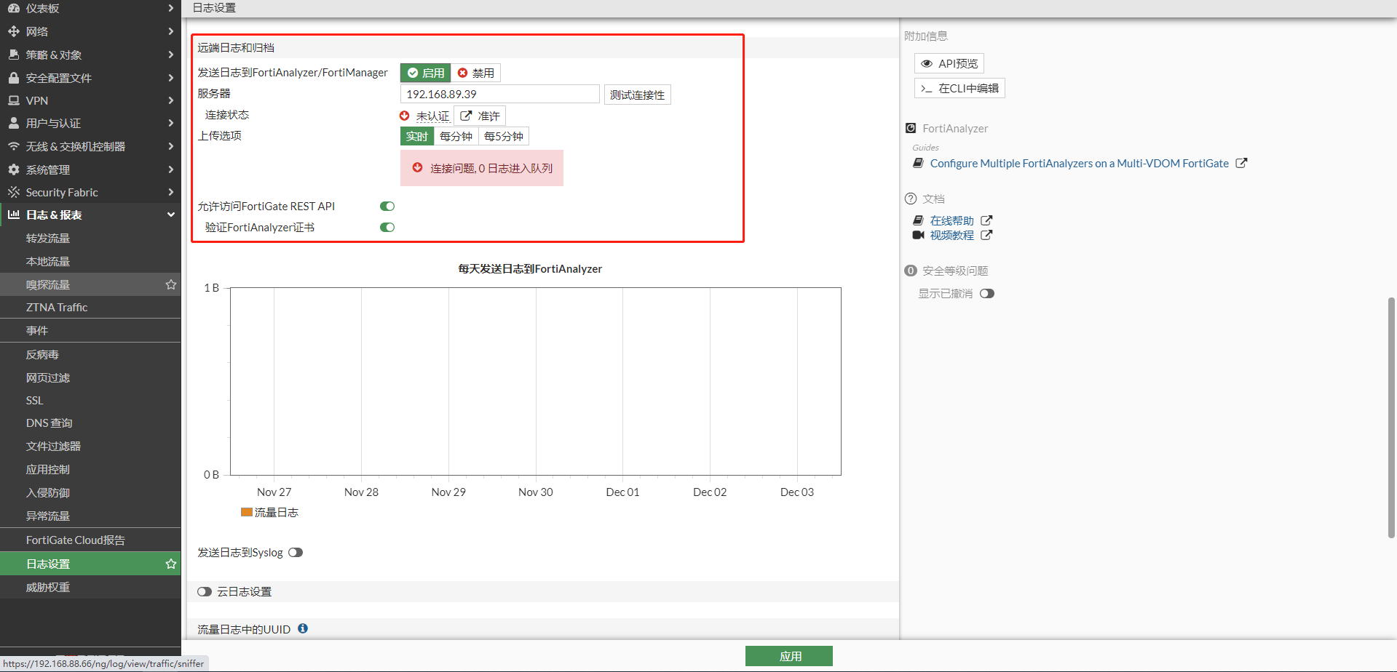Image resolution: width=1397 pixels, height=672 pixels.
Task: Enable 发送日志到Syslog toggle
Action: tap(296, 553)
